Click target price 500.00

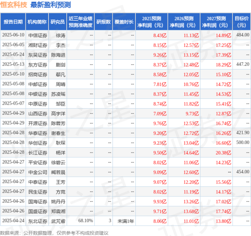point(243,142)
